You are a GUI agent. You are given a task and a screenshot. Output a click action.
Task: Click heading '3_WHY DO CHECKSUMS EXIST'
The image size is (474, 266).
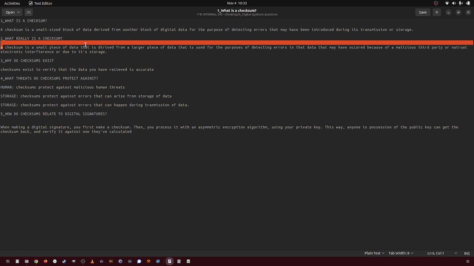(x=27, y=61)
